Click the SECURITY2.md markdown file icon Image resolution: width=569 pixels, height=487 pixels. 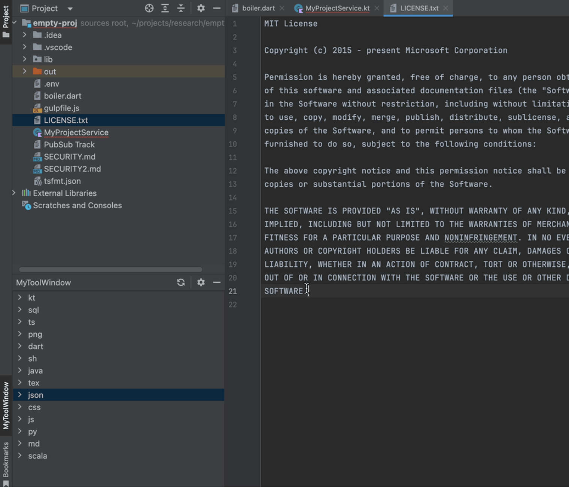click(37, 169)
